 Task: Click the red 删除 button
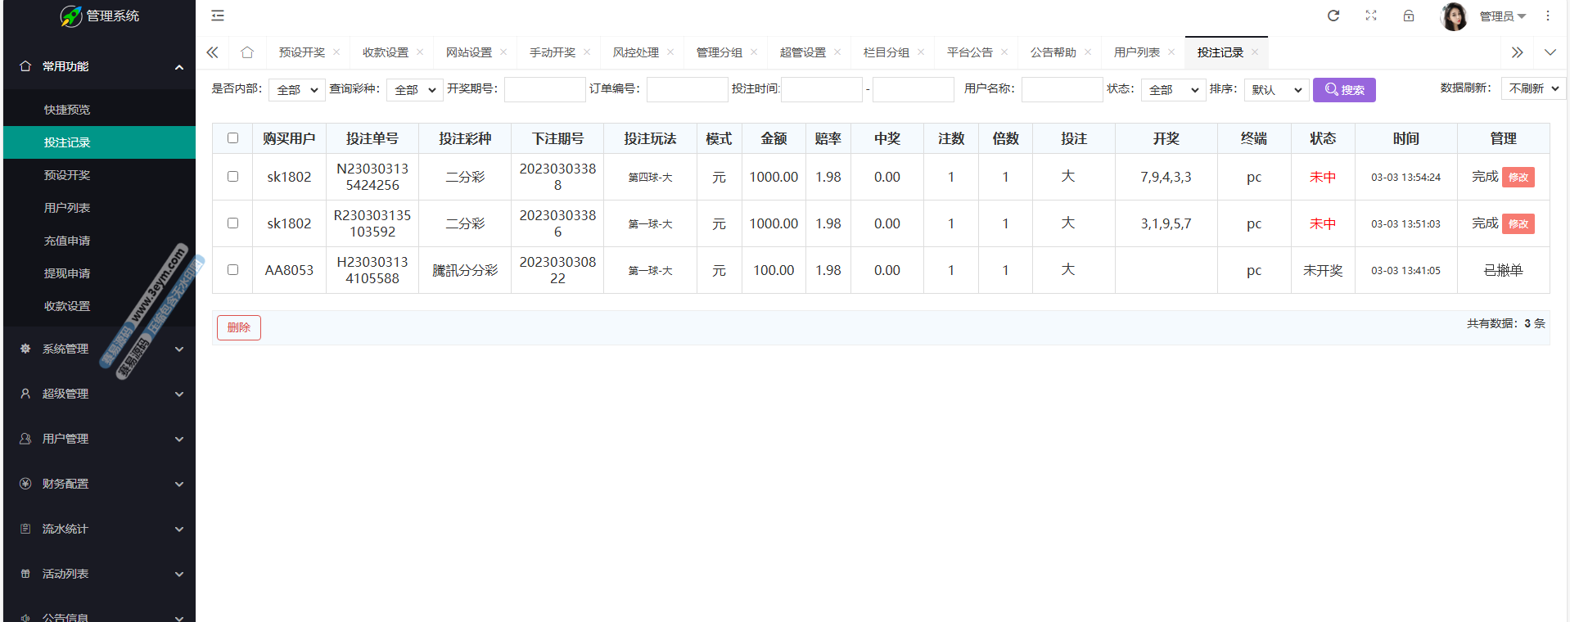coord(238,327)
